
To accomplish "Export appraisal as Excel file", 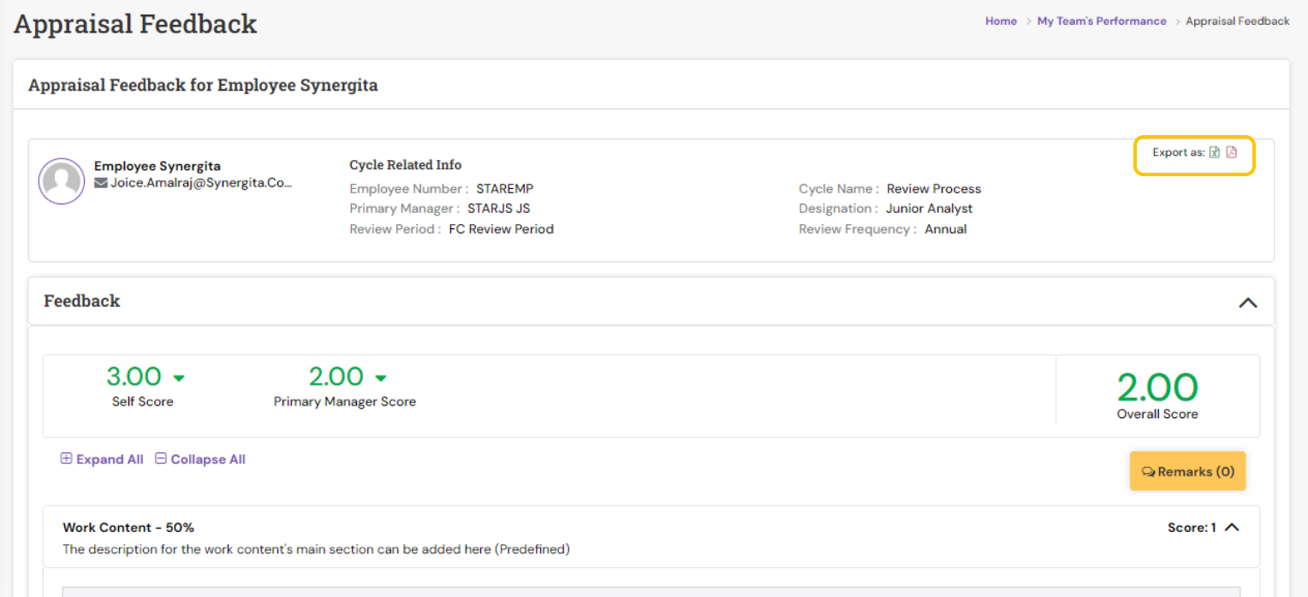I will pos(1214,152).
